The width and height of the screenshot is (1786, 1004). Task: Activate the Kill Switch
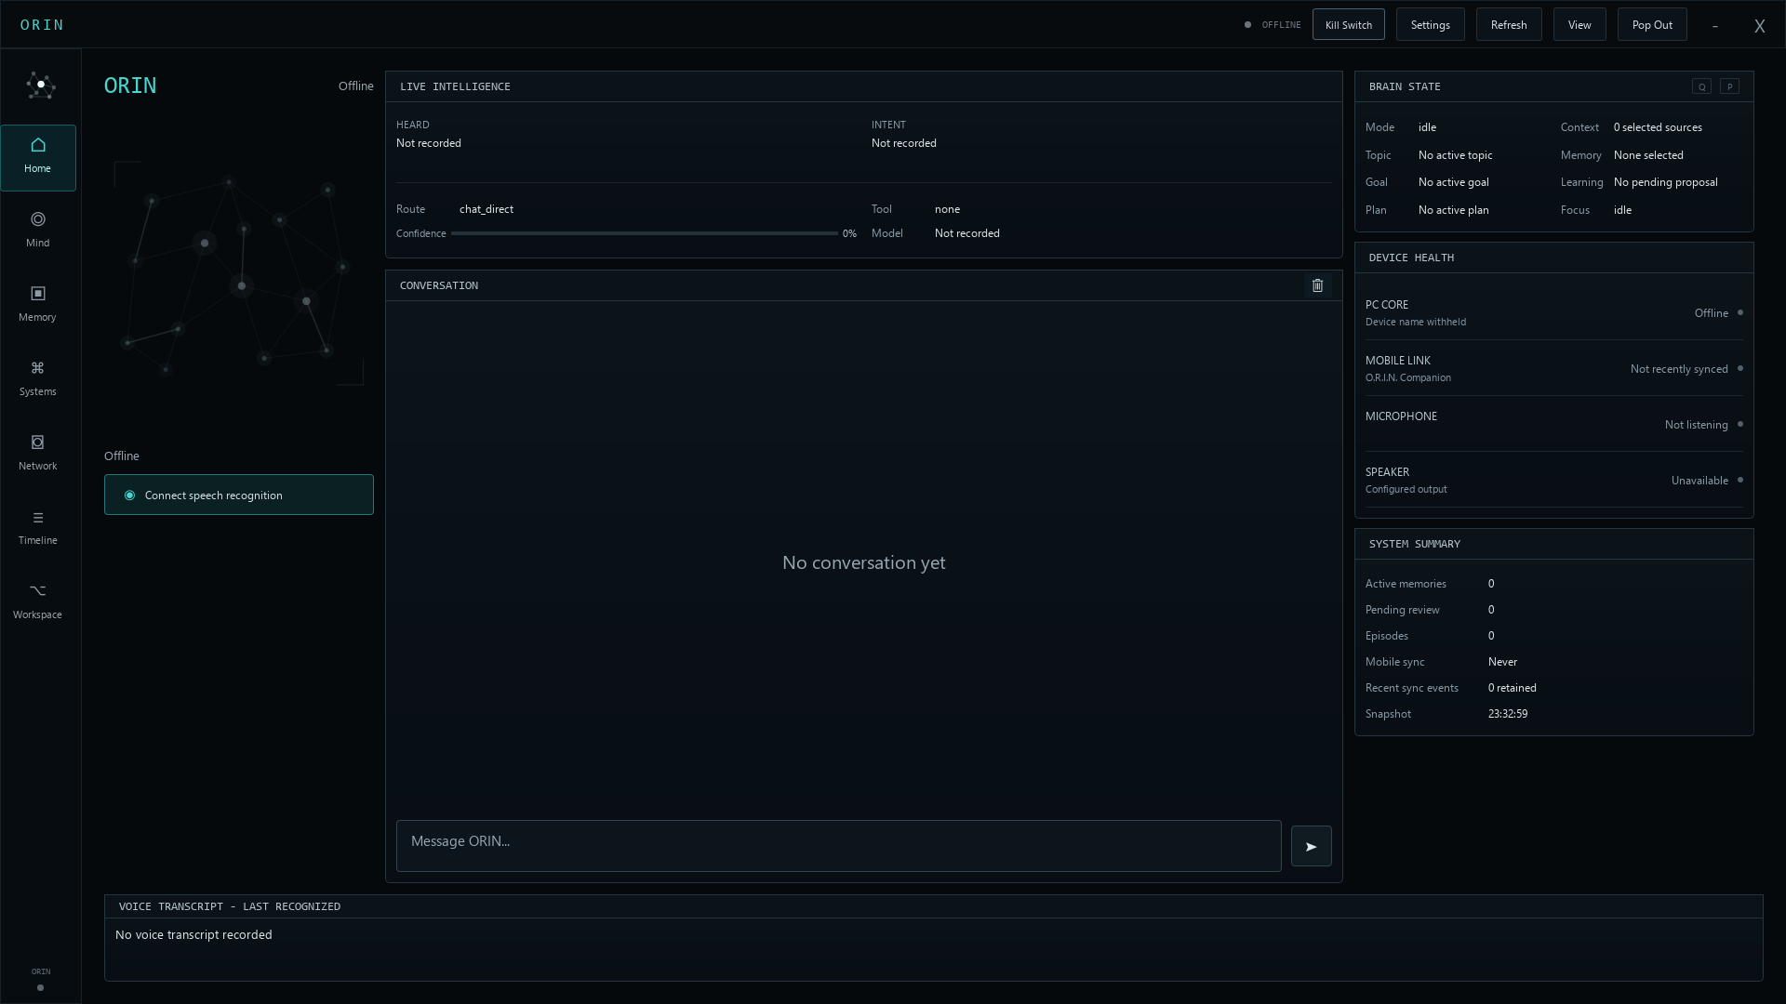[1349, 25]
